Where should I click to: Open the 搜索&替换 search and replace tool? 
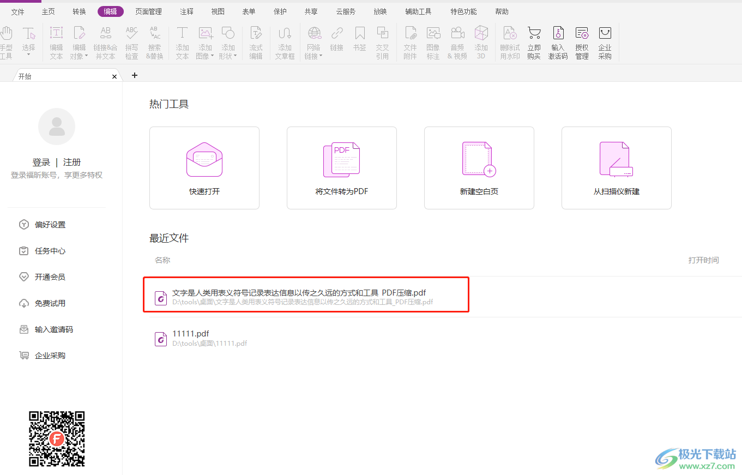point(155,42)
